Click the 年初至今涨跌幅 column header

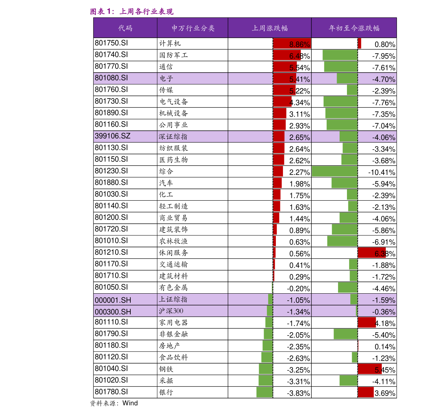pyautogui.click(x=354, y=28)
